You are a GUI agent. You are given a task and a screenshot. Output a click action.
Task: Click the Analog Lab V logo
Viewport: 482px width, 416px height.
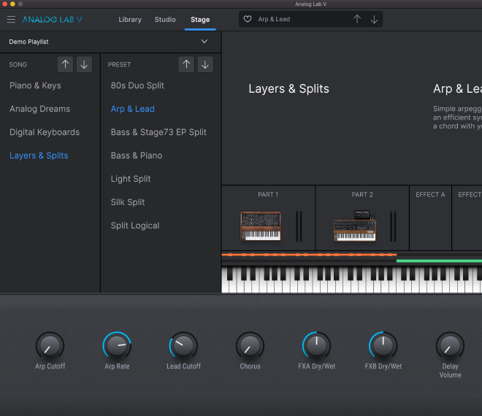coord(52,20)
